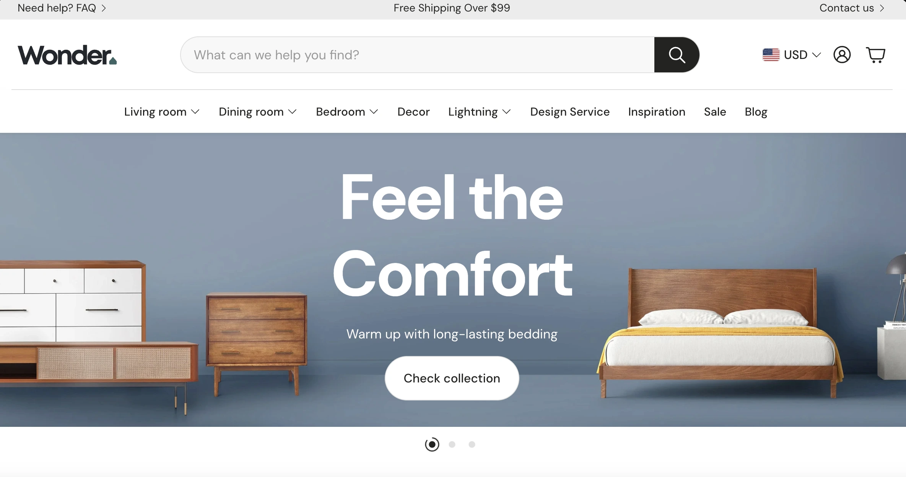
Task: Expand the Living room menu
Action: click(162, 112)
